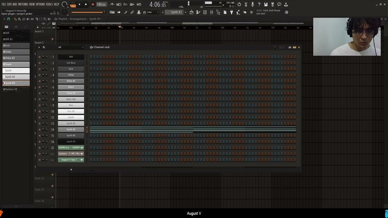This screenshot has height=218, width=388.
Task: Open the VIEW menu
Action: click(x=32, y=4)
